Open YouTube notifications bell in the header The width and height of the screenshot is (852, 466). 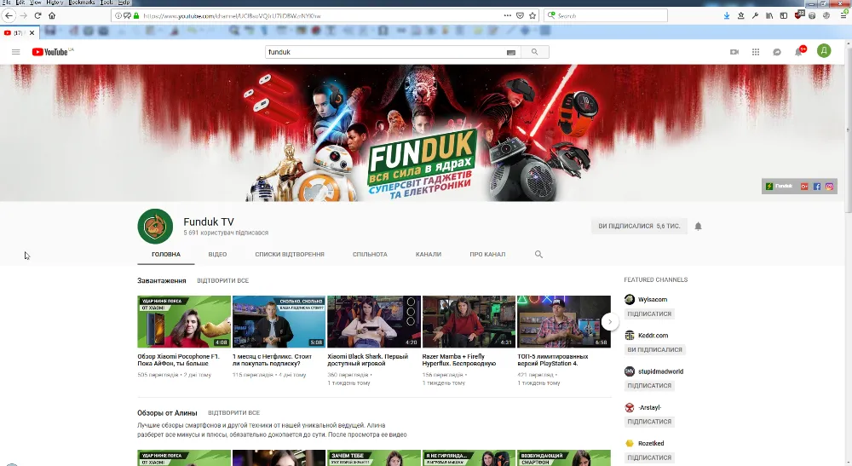coord(799,52)
